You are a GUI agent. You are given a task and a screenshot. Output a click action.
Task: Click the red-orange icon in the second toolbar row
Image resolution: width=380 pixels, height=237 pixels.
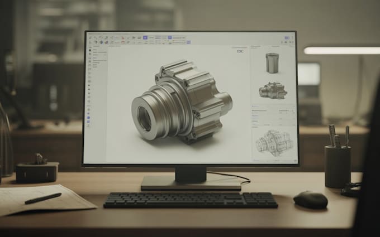click(122, 42)
